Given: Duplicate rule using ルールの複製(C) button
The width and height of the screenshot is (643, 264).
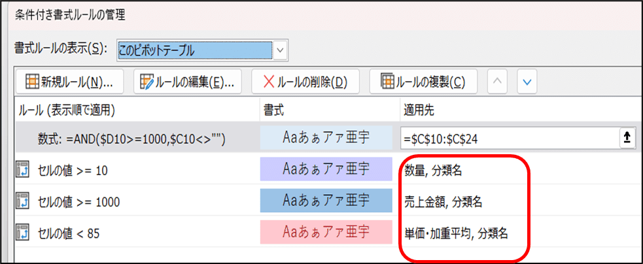Looking at the screenshot, I should click(424, 82).
